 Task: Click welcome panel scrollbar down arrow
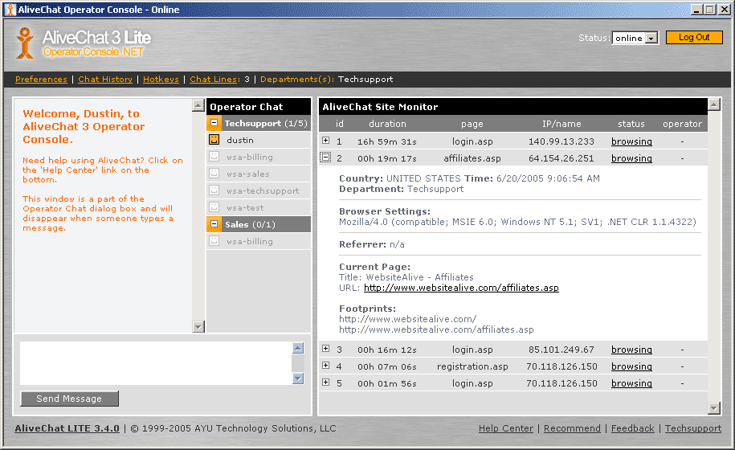[x=198, y=327]
